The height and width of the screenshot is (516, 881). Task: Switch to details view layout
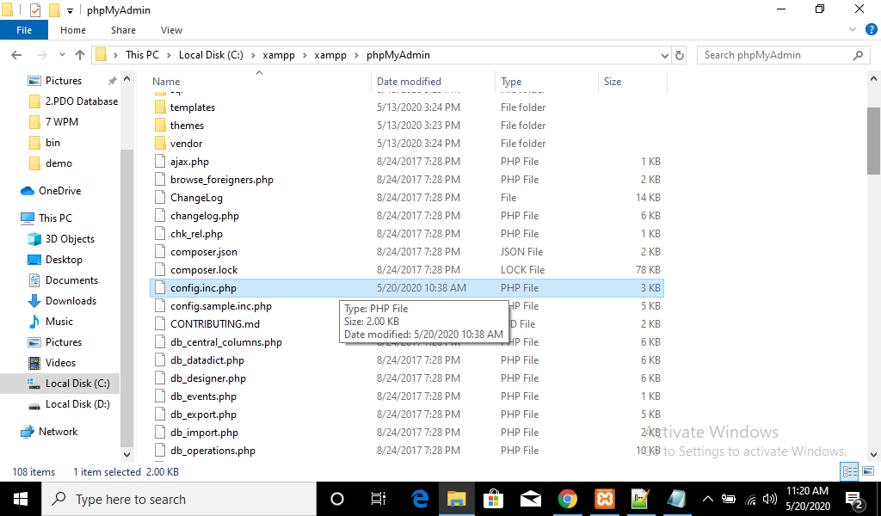847,471
